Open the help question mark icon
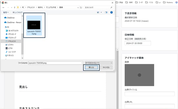Screen dimensions: 178x109 [x=111, y=12]
